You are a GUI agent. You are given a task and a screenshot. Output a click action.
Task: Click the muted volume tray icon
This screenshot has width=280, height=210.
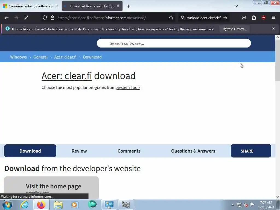coord(246,205)
